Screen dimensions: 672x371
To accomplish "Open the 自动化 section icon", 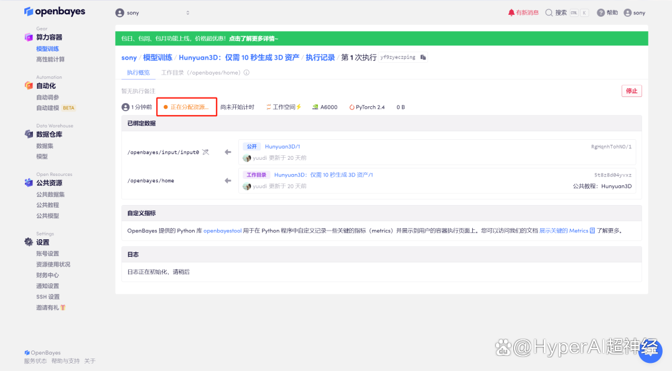I will [29, 86].
